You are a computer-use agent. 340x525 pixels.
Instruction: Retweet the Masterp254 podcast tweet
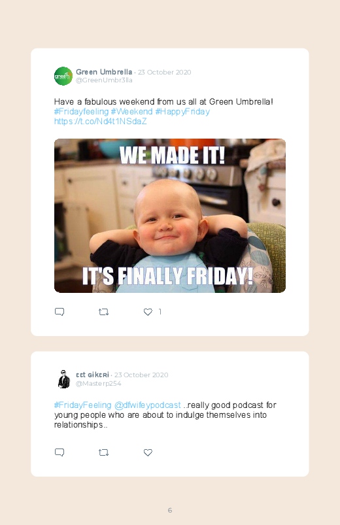click(x=103, y=452)
